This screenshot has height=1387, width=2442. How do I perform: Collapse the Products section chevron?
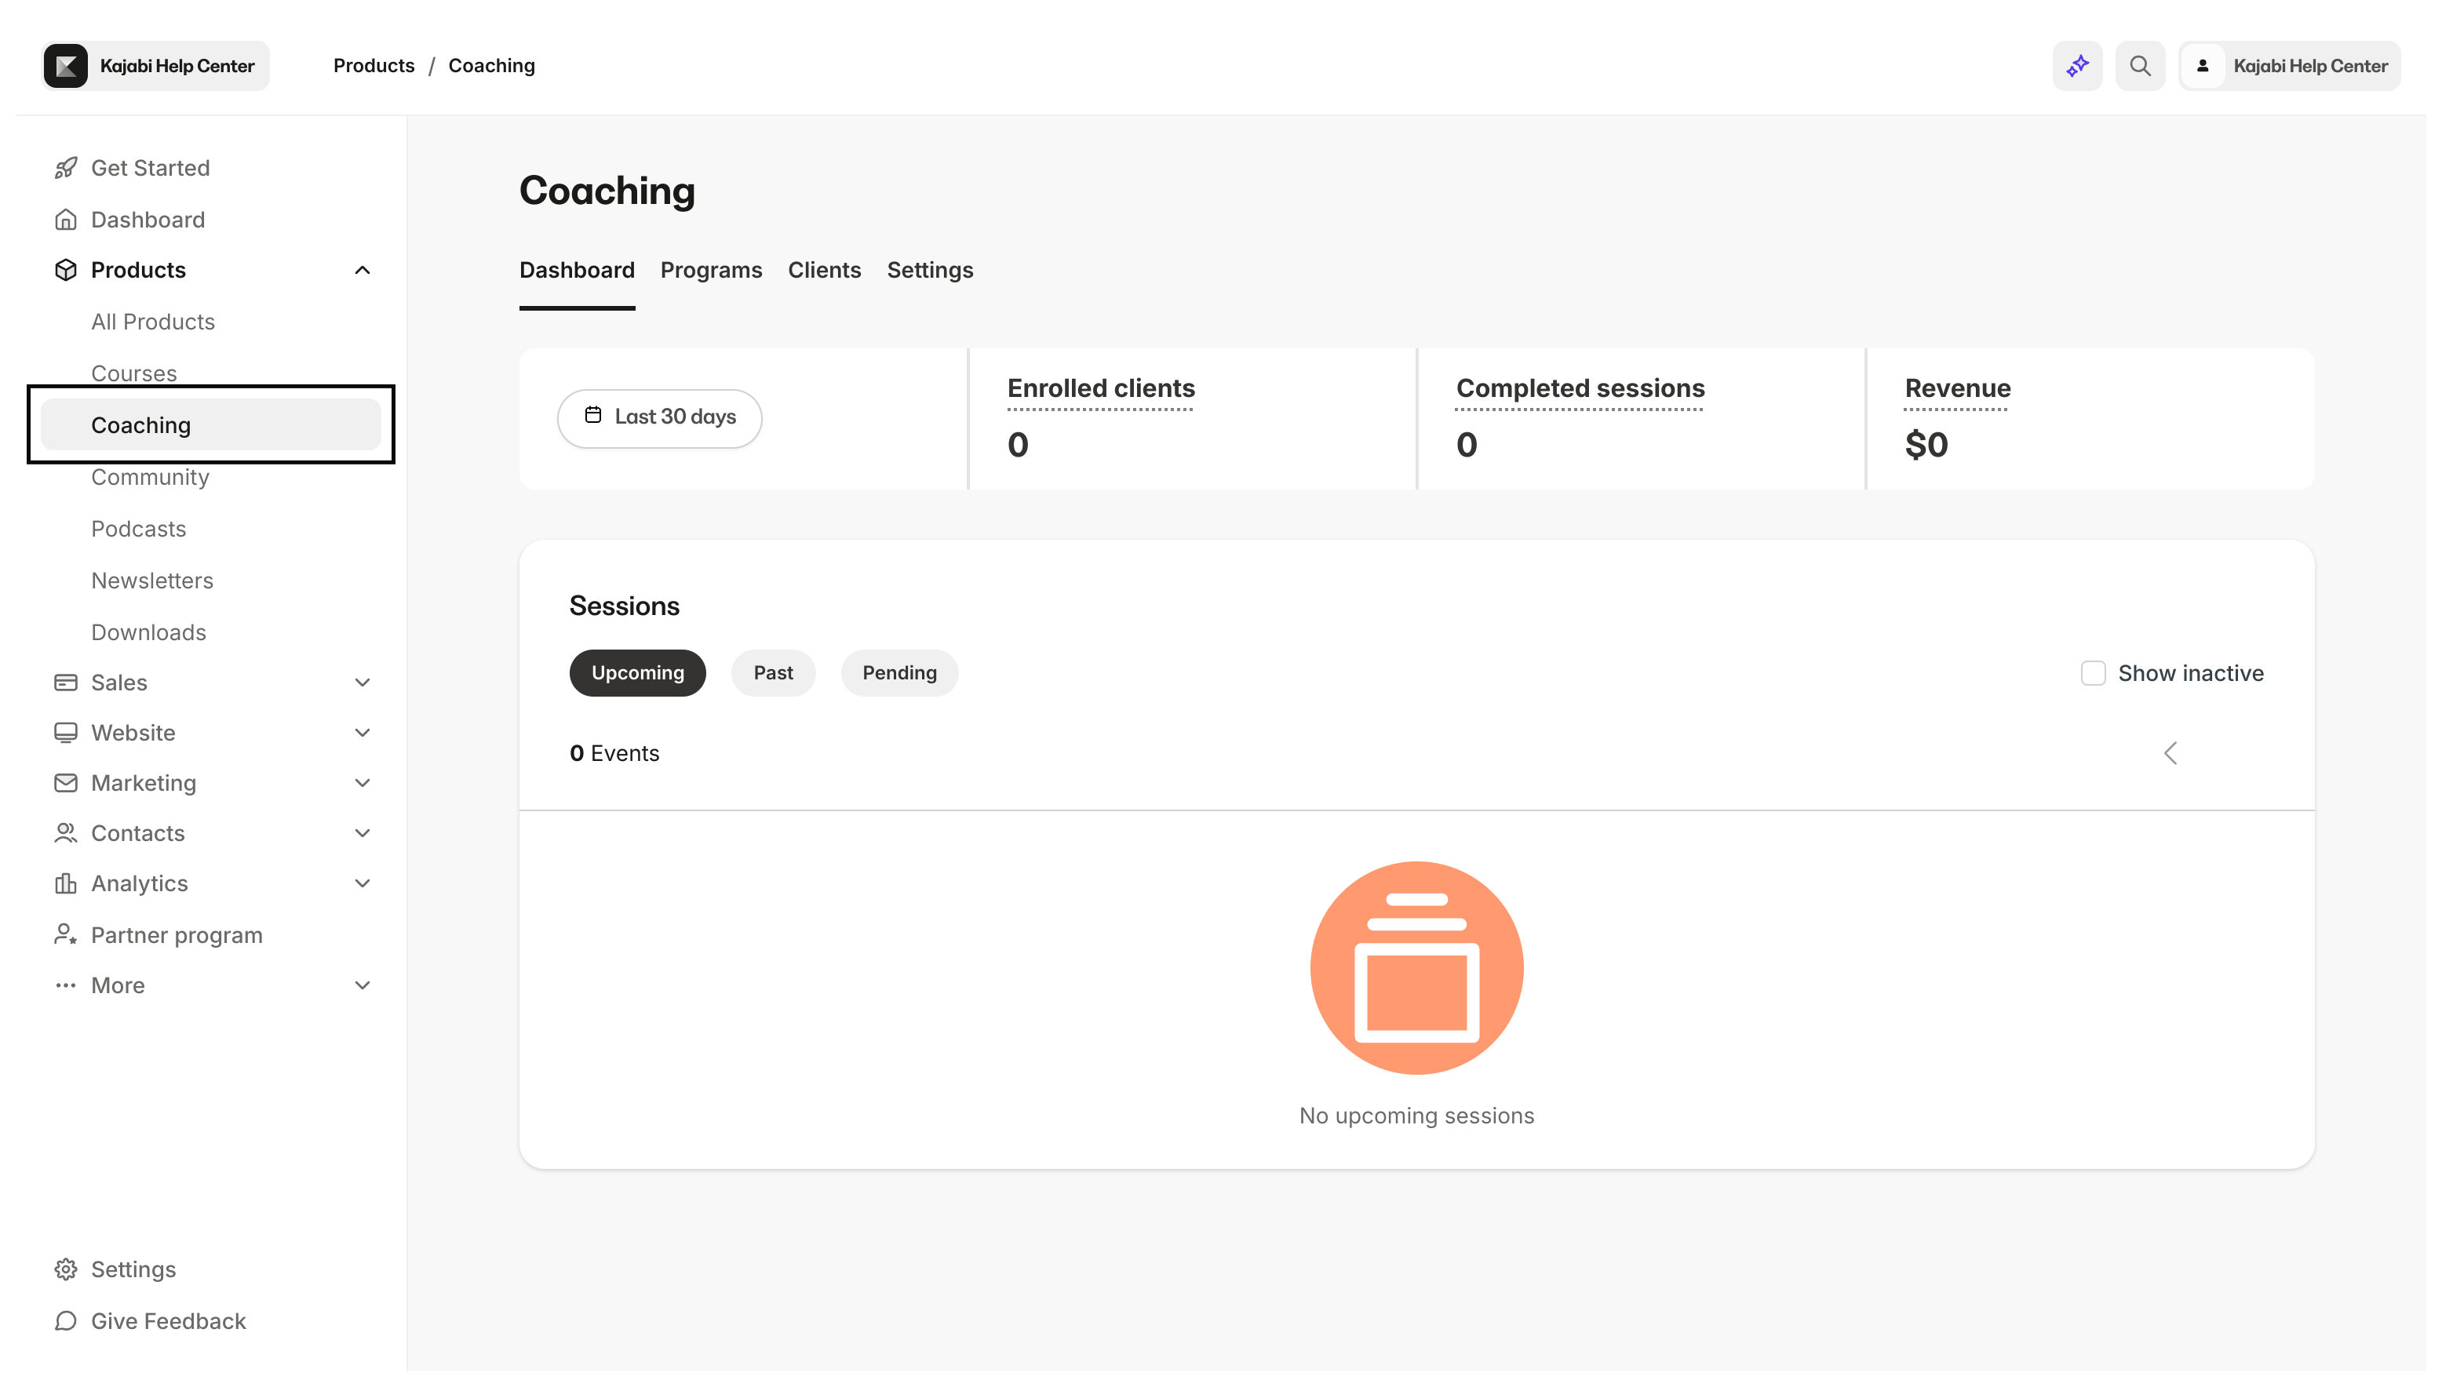pos(362,270)
